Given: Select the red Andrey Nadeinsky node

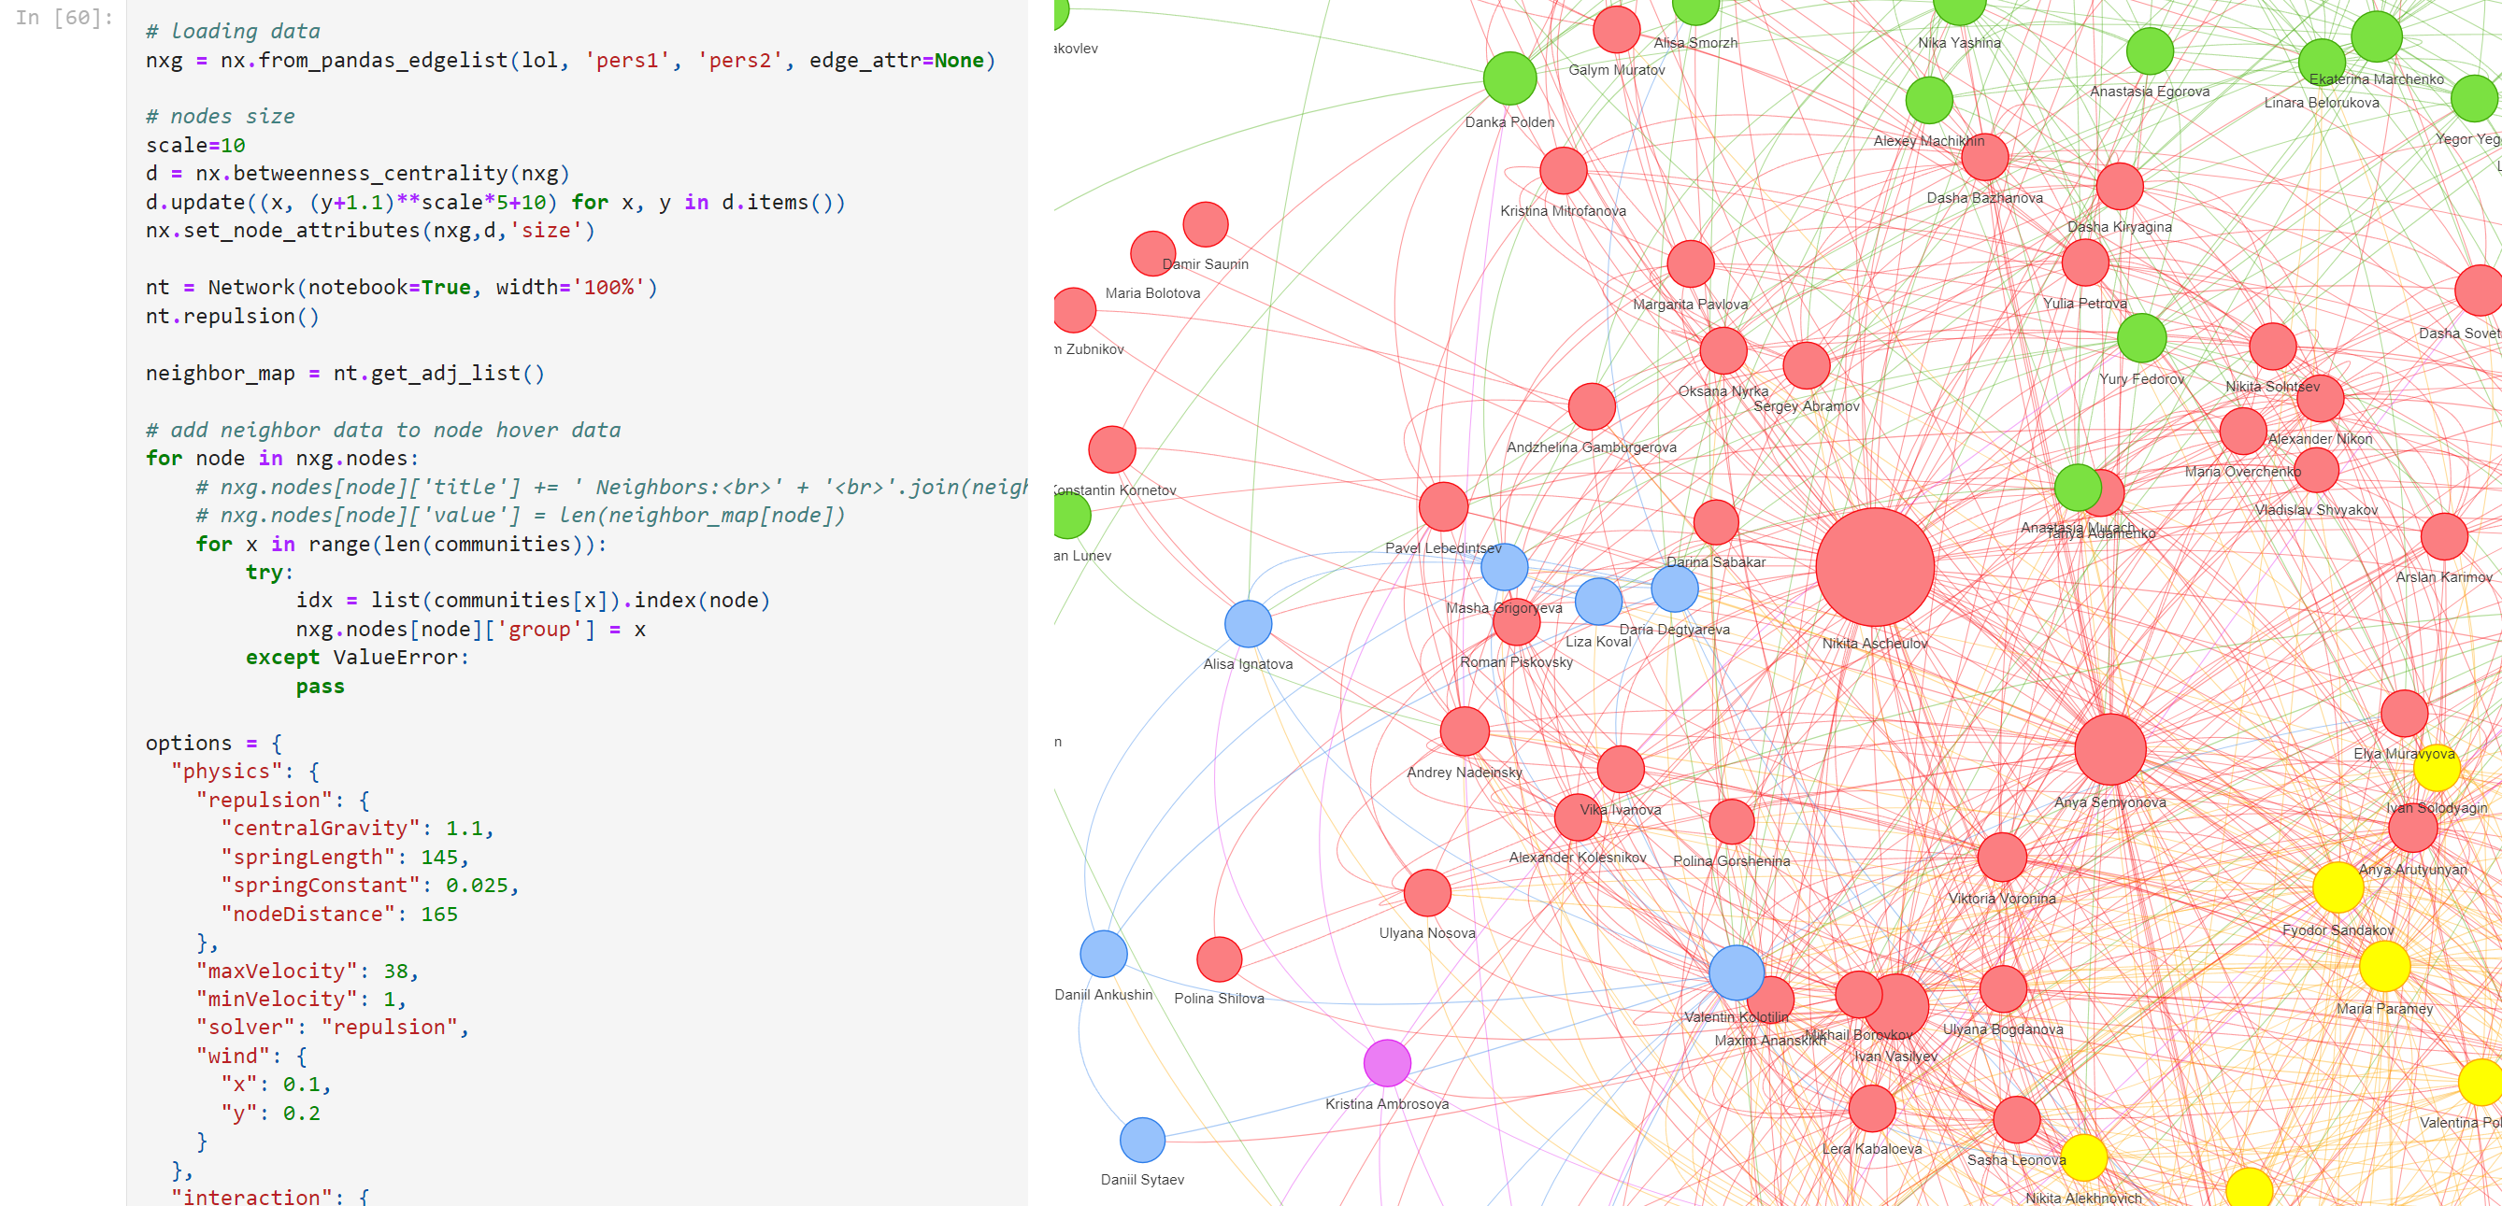Looking at the screenshot, I should 1465,731.
